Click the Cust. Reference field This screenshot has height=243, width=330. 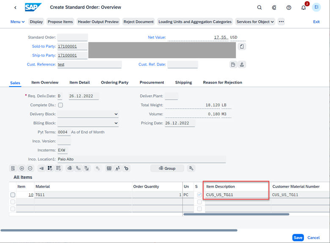[89, 65]
